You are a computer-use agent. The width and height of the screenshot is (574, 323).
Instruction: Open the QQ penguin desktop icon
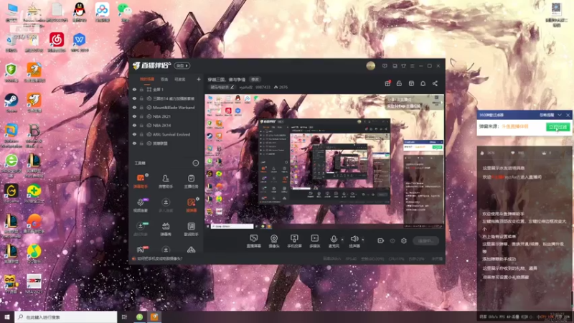(x=80, y=12)
